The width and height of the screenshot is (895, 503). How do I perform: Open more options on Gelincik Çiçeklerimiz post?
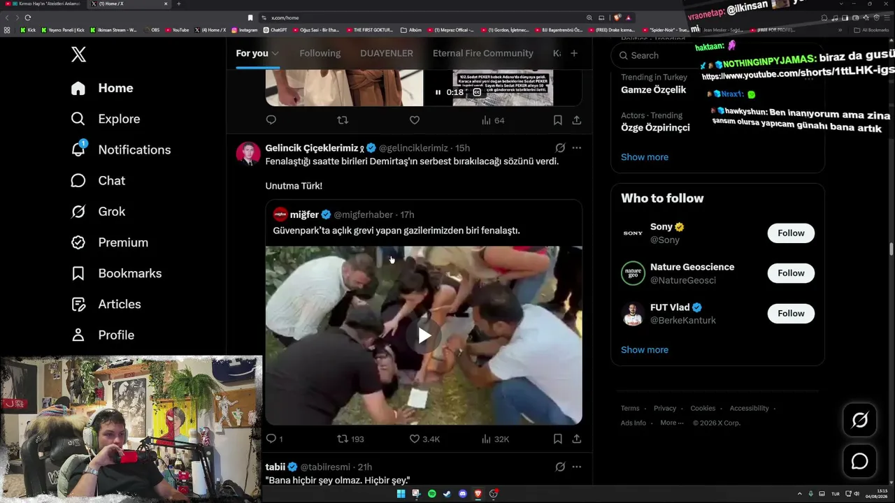(577, 148)
